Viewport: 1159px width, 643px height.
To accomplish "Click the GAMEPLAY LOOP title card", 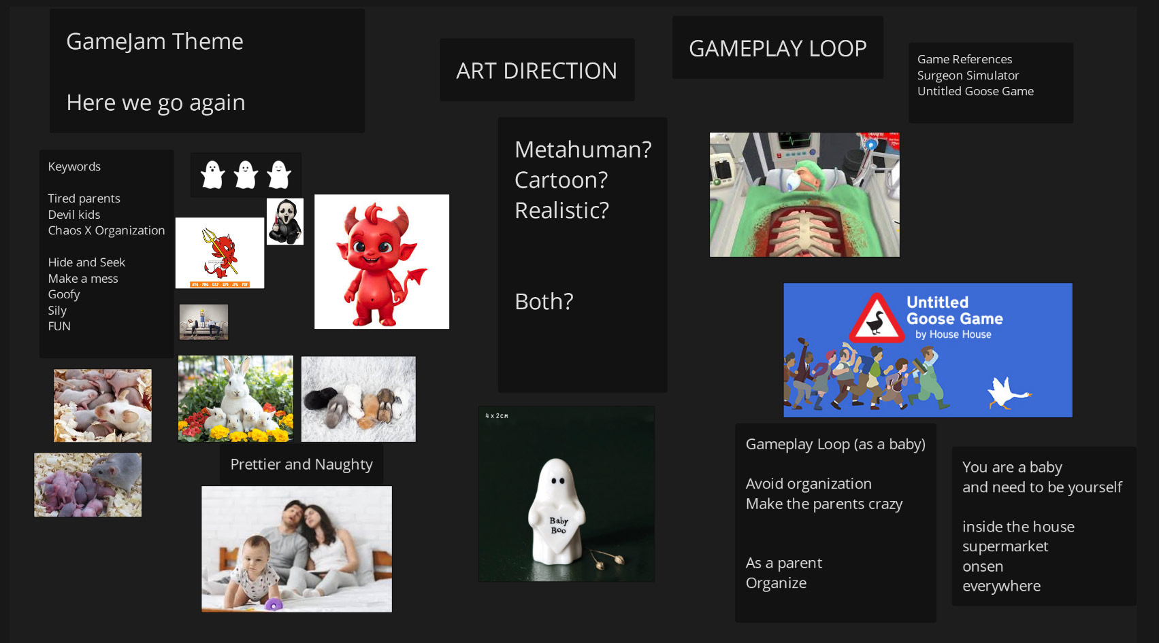I will [777, 48].
